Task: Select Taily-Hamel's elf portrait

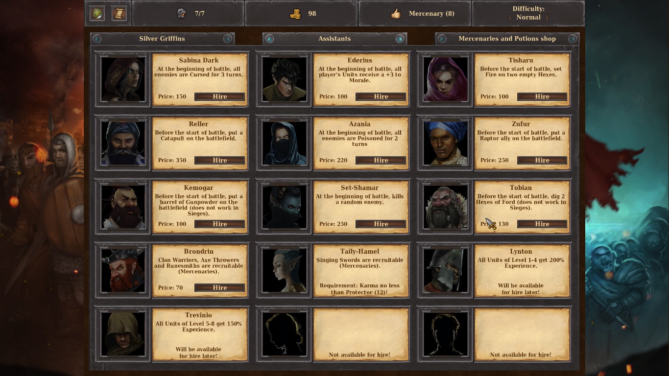Action: point(284,270)
